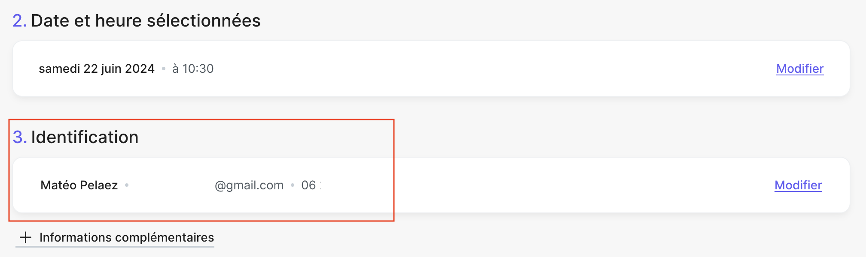866x257 pixels.
Task: Click the plus icon beside Informations complémentaires
Action: click(26, 237)
